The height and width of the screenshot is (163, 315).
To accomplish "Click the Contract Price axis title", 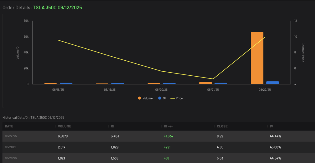I will click(x=303, y=52).
